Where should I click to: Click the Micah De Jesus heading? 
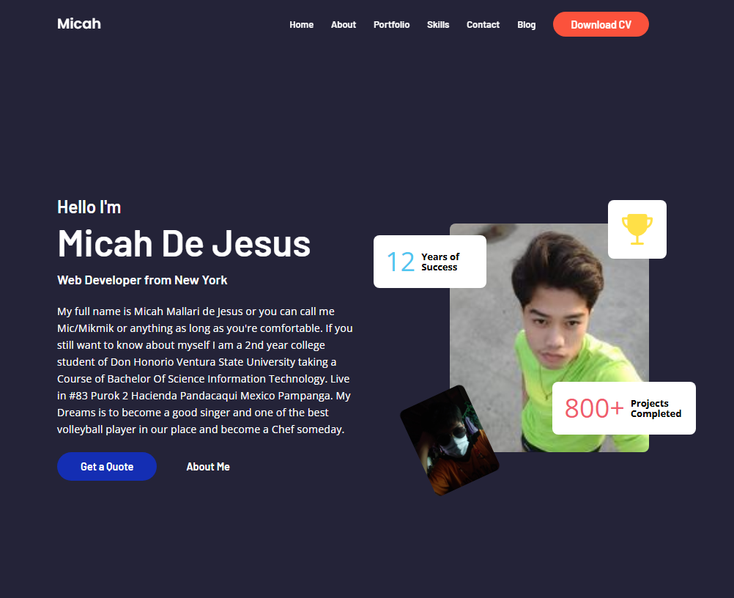tap(184, 243)
